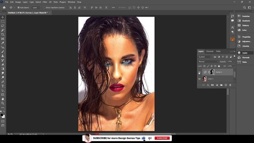Select the Dodge tool
This screenshot has width=254, height=143.
tap(3, 77)
